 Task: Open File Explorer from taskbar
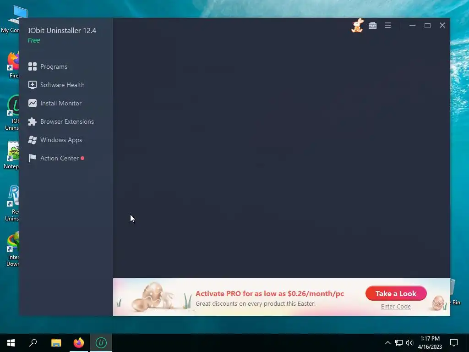tap(56, 343)
